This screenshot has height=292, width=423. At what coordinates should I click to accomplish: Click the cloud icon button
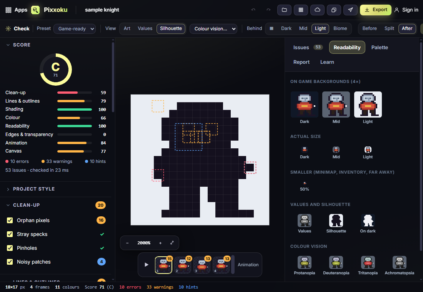coord(318,10)
